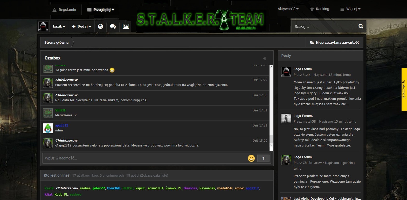Image resolution: width=407 pixels, height=200 pixels.
Task: Click metek58's avatar in the Posty panel
Action: tap(286, 118)
